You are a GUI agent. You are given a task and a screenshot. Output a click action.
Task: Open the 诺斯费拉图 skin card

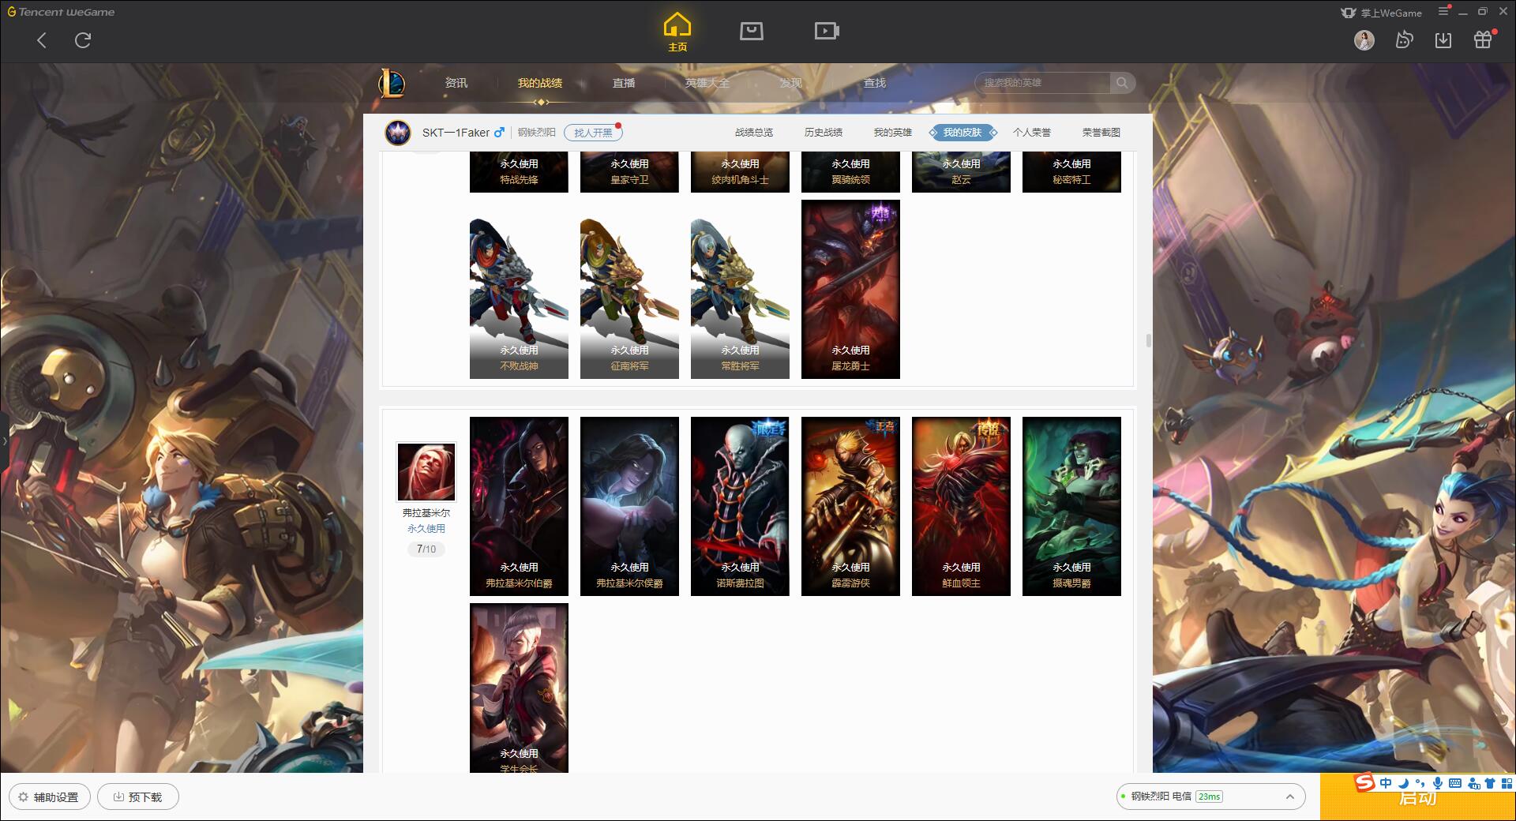click(740, 506)
